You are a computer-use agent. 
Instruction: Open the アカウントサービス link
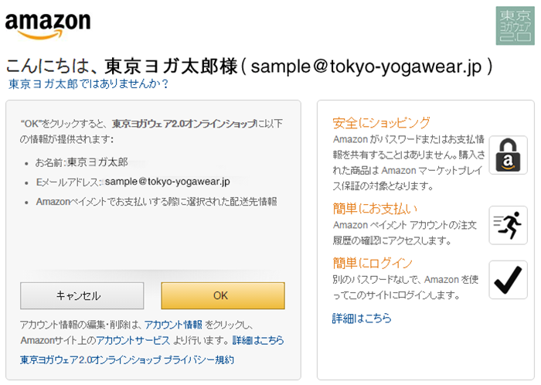133,340
